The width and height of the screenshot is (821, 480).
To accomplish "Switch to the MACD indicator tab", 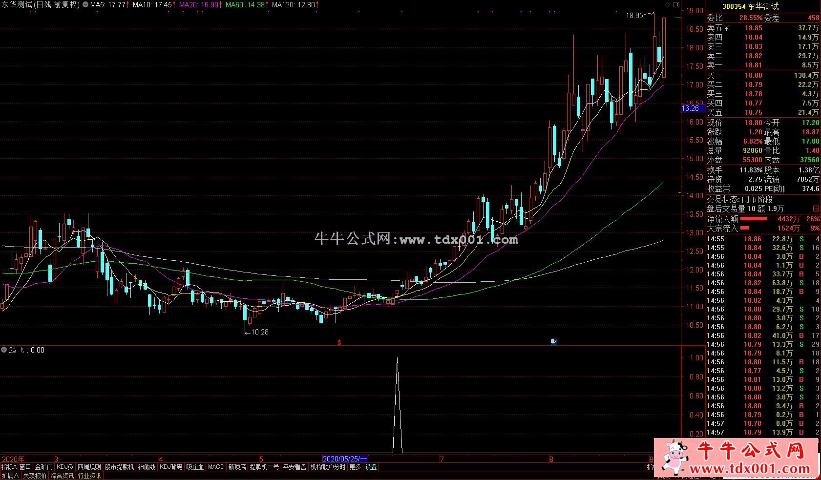I will coord(216,467).
